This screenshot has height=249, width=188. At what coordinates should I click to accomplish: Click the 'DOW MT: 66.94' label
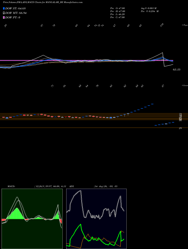(16, 13)
